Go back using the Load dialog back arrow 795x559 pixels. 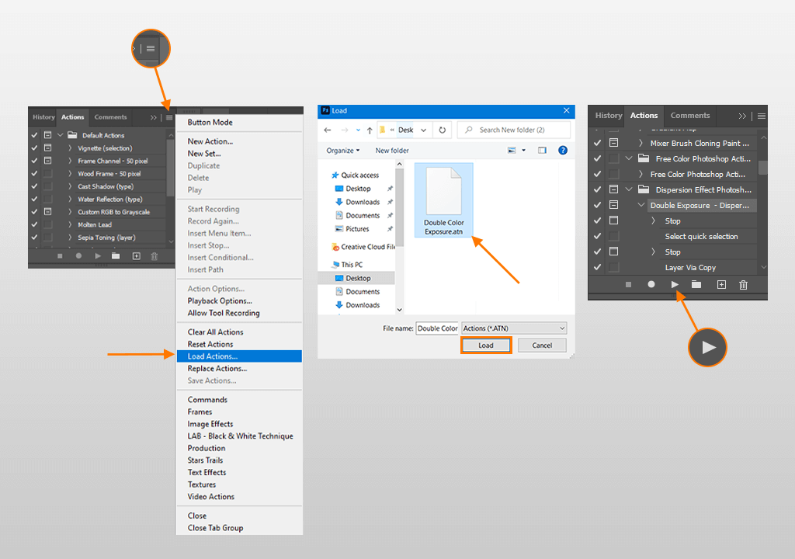tap(328, 130)
